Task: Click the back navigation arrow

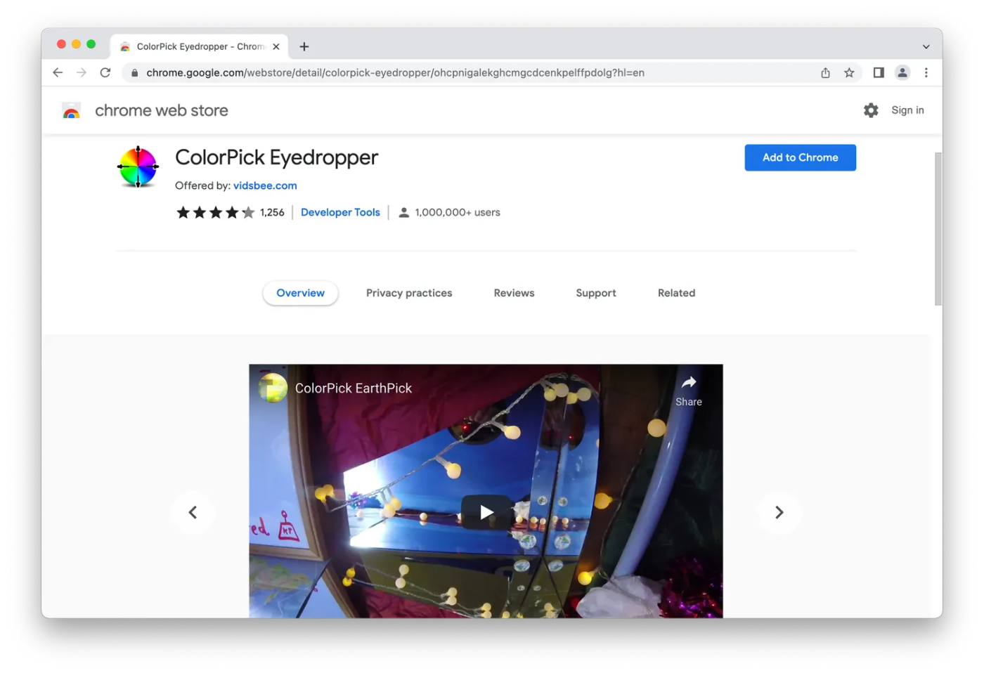Action: [x=58, y=72]
